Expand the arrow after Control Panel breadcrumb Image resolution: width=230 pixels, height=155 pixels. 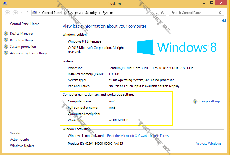(x=65, y=13)
